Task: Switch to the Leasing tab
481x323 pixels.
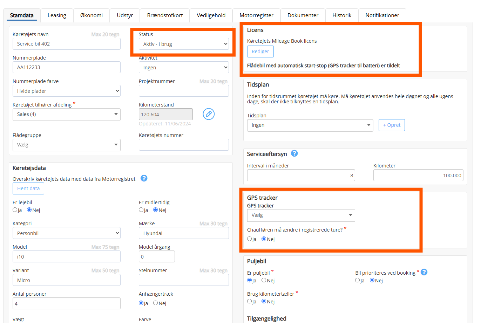Action: [x=57, y=15]
